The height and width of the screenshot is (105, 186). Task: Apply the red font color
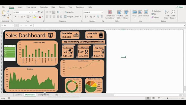tap(40, 17)
